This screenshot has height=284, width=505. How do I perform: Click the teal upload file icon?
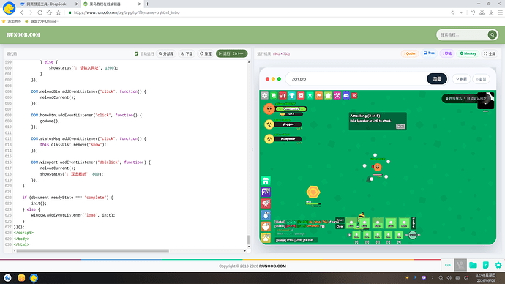pos(486,265)
